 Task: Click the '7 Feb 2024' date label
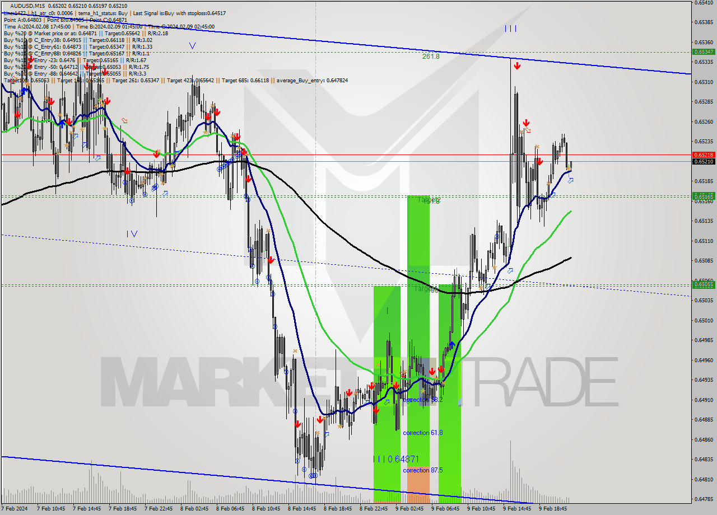click(x=15, y=509)
